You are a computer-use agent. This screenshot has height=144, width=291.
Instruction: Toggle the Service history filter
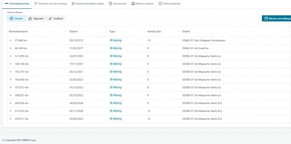coord(16,18)
